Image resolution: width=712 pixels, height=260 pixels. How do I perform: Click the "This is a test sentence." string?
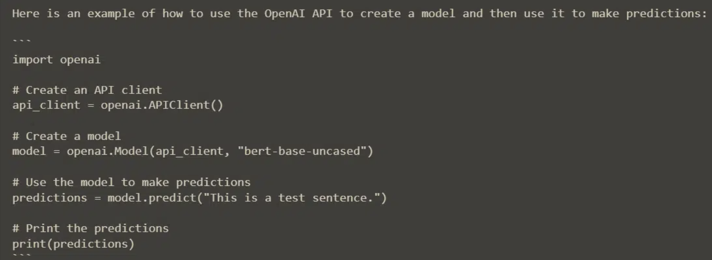(x=292, y=198)
